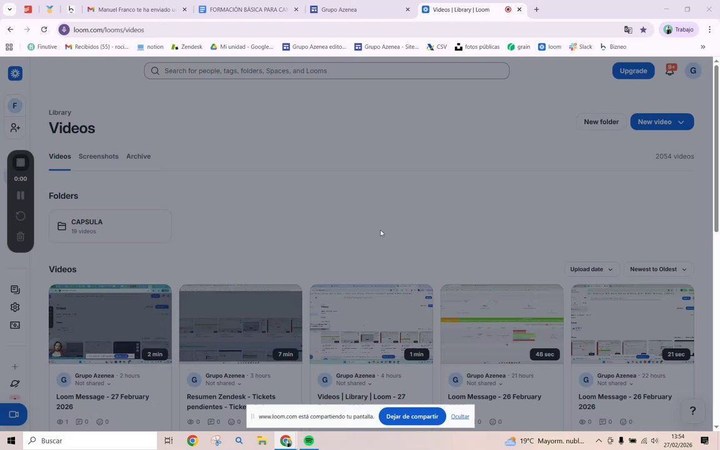Reload the page with the refresh icon
This screenshot has height=450, width=720.
(x=44, y=29)
